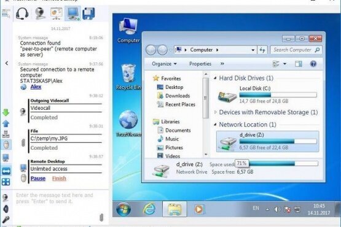Launch Internet Explorer from the taskbar
The width and height of the screenshot is (341, 227).
pyautogui.click(x=149, y=209)
